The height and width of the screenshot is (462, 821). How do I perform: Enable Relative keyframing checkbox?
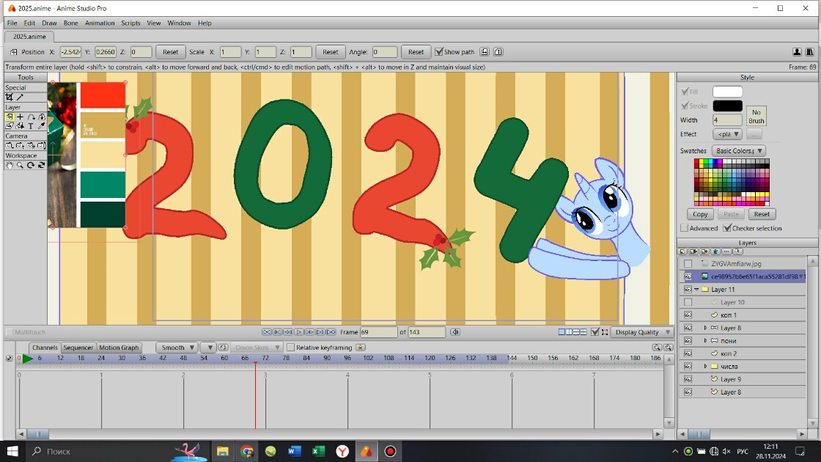290,348
